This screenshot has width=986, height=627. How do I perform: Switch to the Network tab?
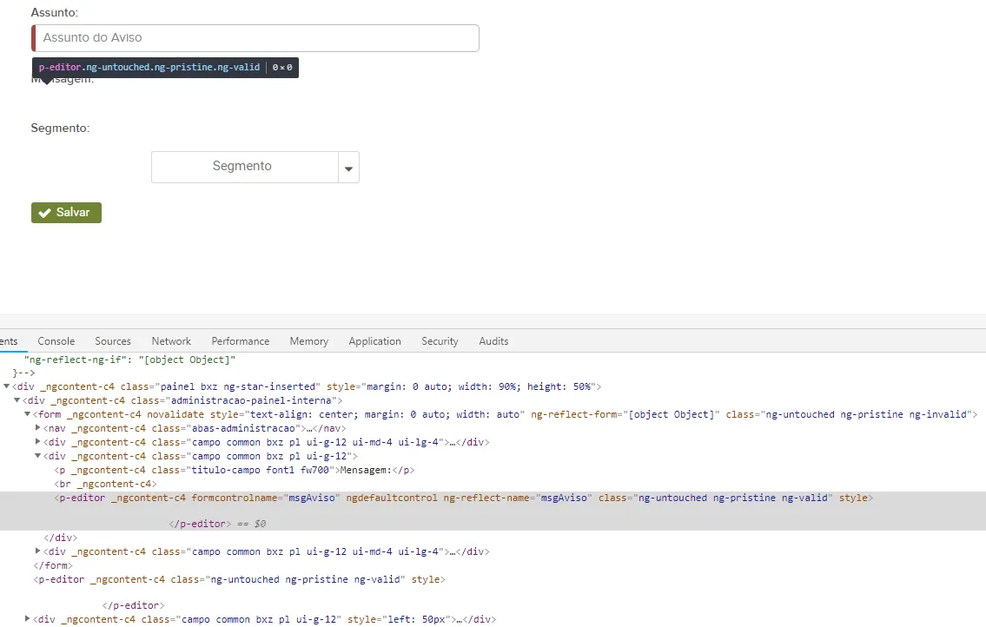171,341
